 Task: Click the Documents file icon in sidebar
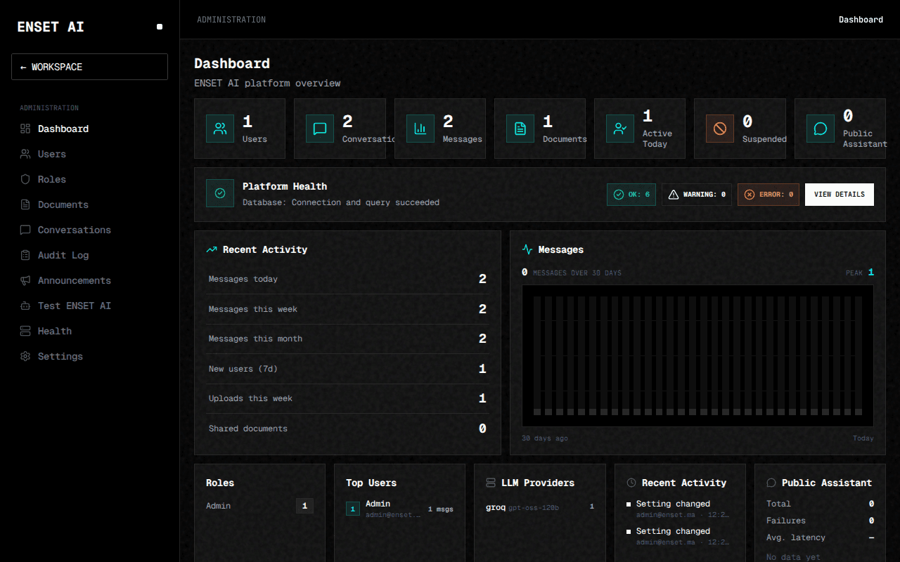click(25, 204)
